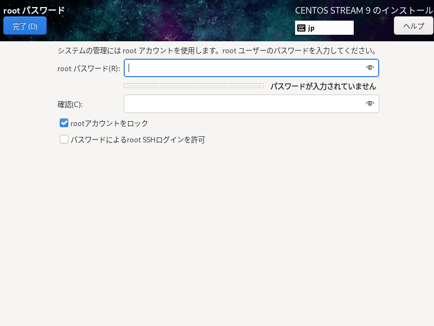Open the ヘルプ help button
The width and height of the screenshot is (434, 326).
413,26
